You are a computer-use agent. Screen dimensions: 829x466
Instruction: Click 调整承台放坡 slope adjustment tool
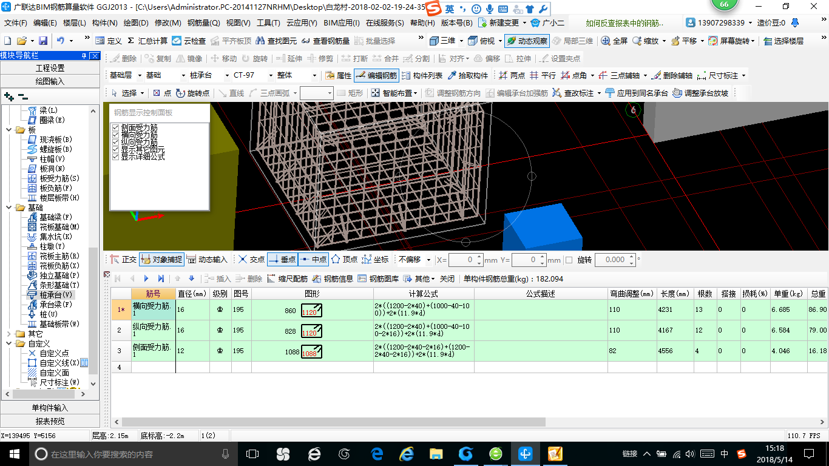[700, 93]
